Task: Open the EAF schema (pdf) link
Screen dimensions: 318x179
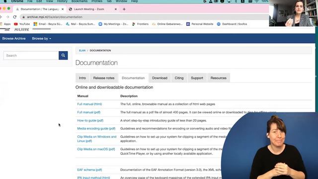Action: click(x=89, y=170)
